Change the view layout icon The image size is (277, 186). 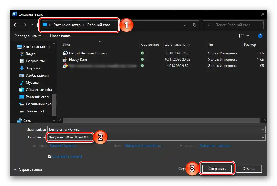pos(241,36)
